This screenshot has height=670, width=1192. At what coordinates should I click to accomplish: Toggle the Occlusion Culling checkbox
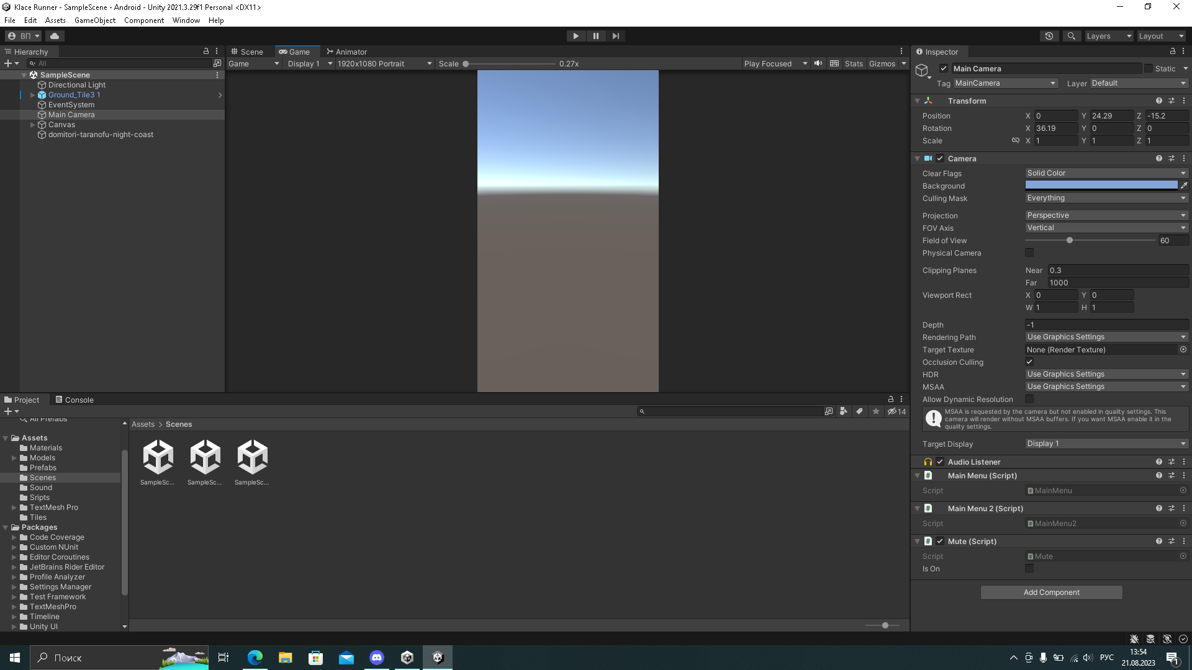[1030, 362]
